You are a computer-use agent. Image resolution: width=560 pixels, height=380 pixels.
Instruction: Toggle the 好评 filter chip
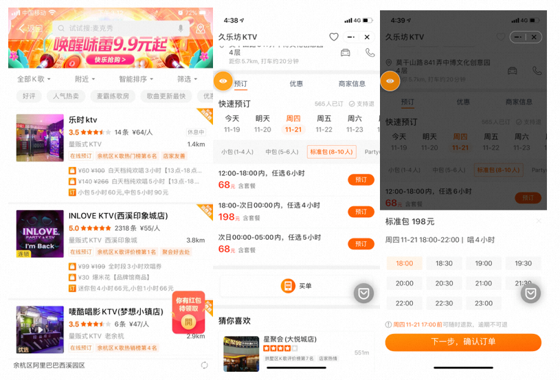(29, 96)
